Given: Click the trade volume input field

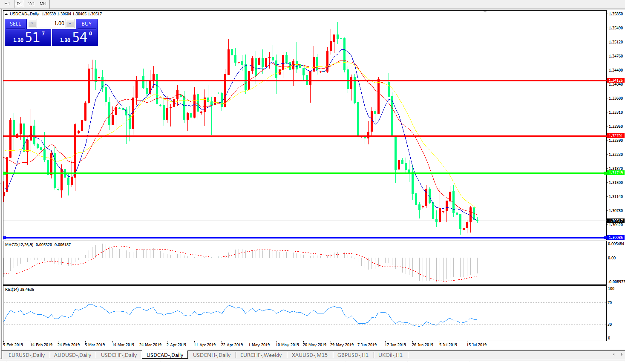Looking at the screenshot, I should coord(52,23).
